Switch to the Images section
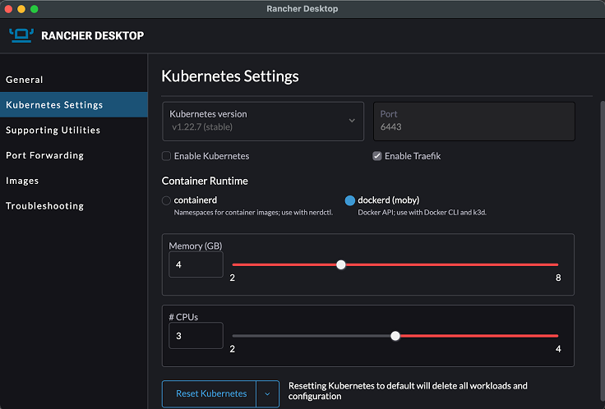The width and height of the screenshot is (605, 409). pyautogui.click(x=22, y=181)
